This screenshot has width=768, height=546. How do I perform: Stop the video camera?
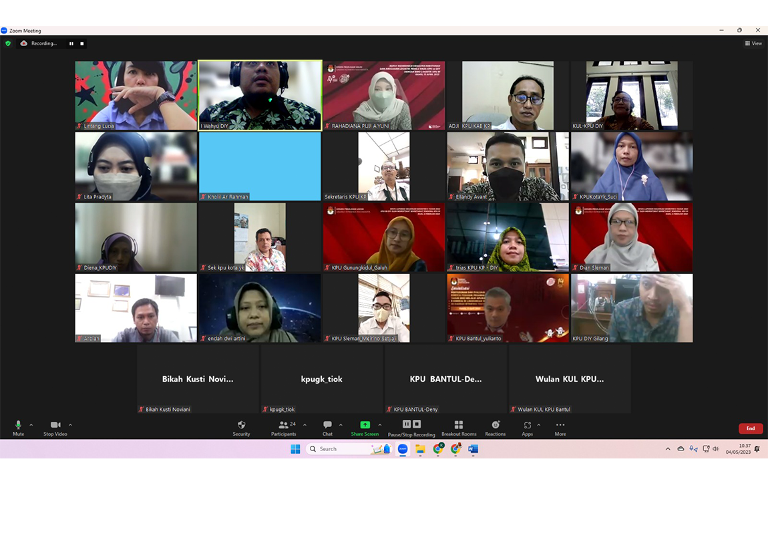[x=55, y=426]
